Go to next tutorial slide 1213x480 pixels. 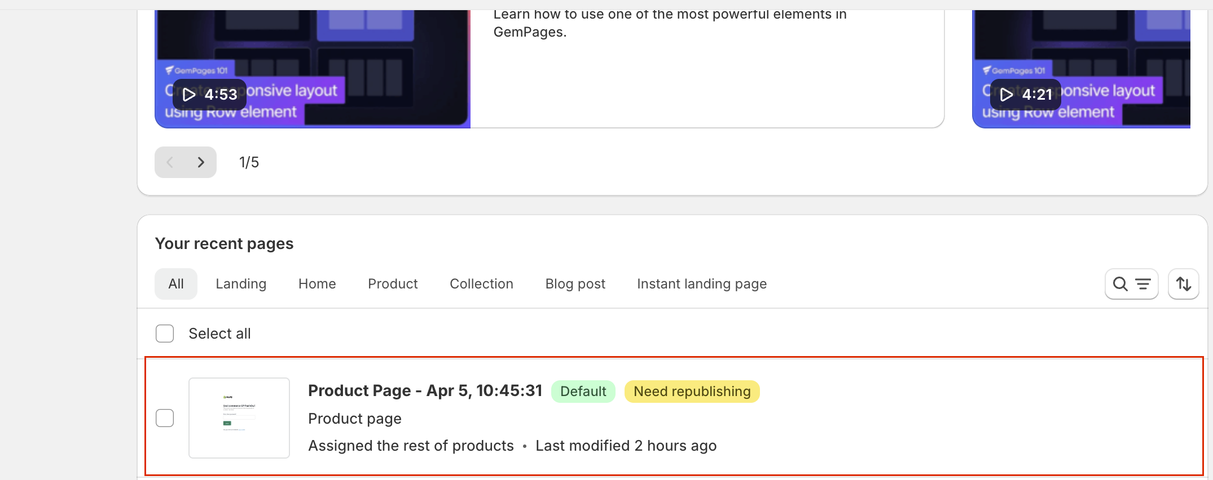pos(201,162)
